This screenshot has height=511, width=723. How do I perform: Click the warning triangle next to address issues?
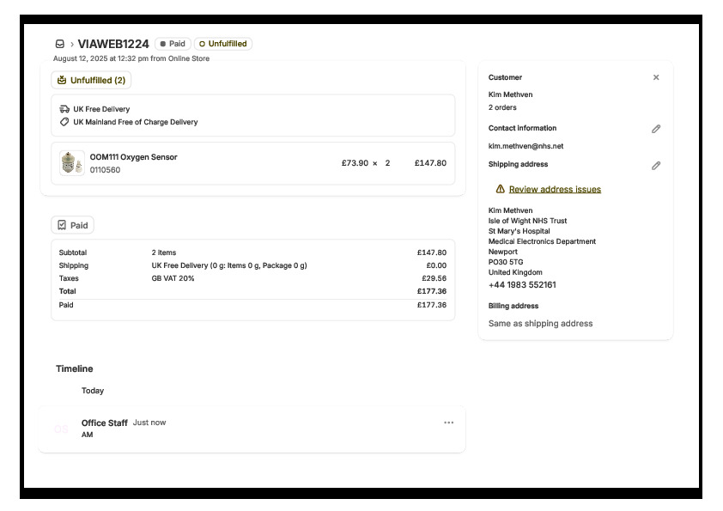pyautogui.click(x=501, y=189)
